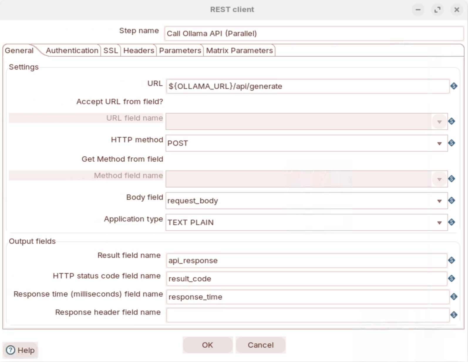The height and width of the screenshot is (362, 468).
Task: Click variable icon beside Response time field
Action: point(454,297)
